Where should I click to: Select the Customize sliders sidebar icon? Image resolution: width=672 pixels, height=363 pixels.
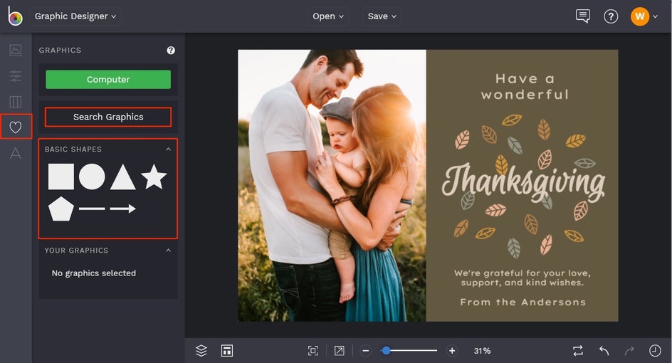click(x=15, y=76)
